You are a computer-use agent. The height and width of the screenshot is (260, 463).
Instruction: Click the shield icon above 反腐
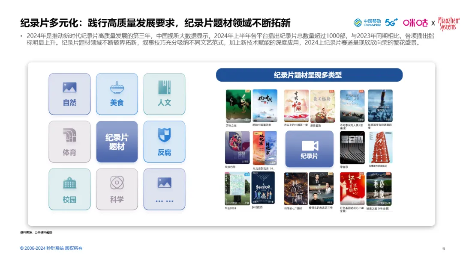click(164, 135)
